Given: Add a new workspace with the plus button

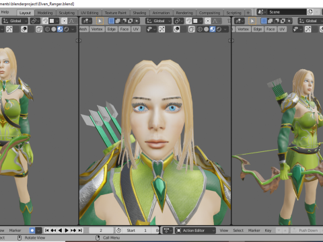Looking at the screenshot, I should coord(248,13).
